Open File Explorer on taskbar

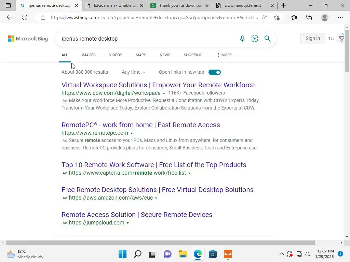click(x=183, y=254)
